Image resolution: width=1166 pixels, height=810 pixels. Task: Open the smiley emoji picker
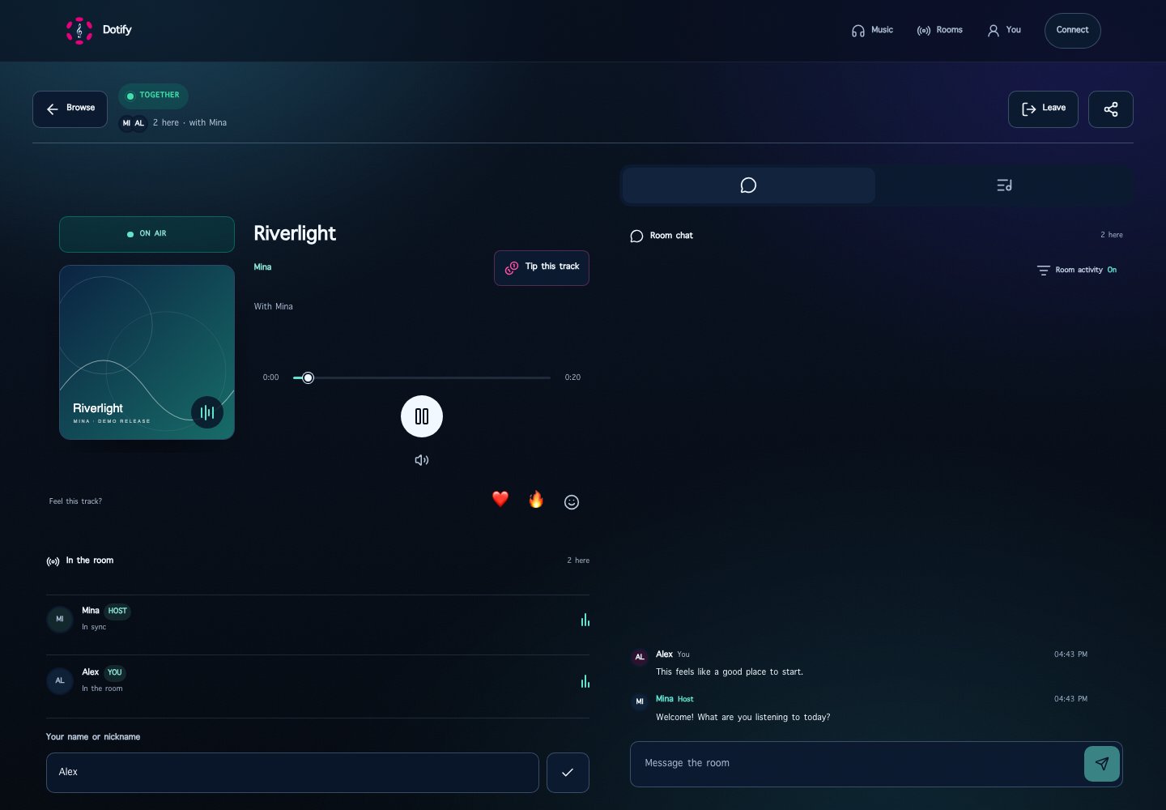[572, 502]
